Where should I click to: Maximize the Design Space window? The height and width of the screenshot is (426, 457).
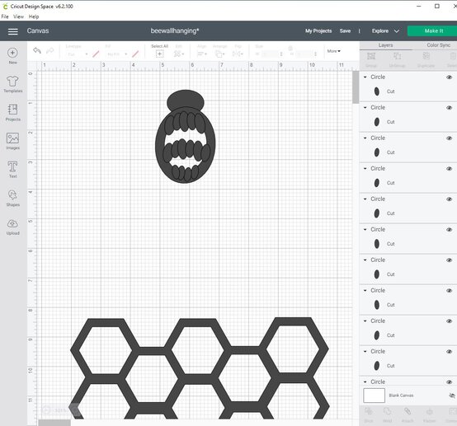437,6
